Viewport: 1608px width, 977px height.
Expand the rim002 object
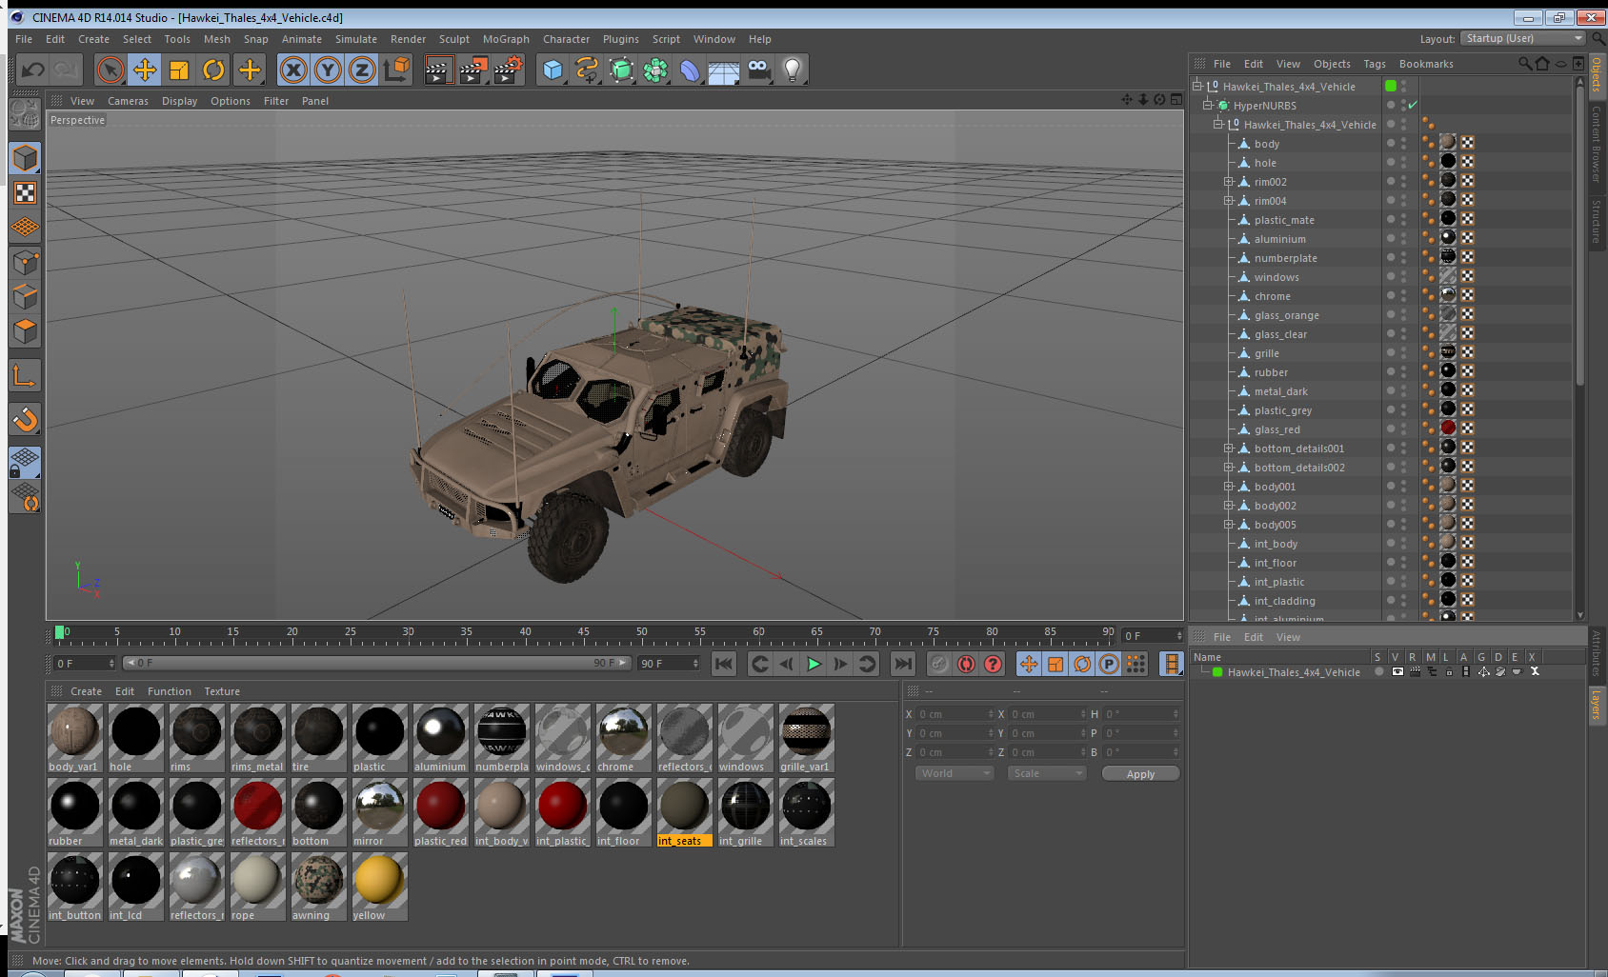(1229, 182)
